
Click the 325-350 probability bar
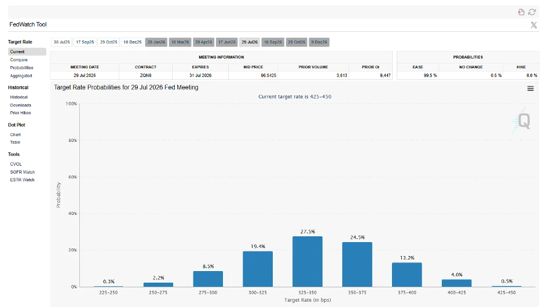307,261
